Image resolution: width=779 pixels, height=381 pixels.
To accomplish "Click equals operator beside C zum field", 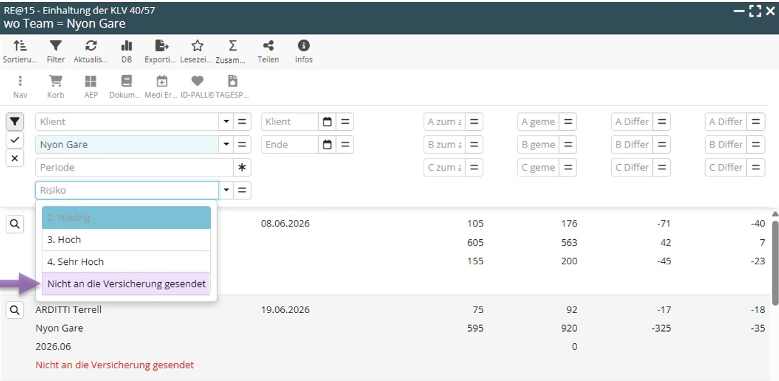I will (x=474, y=167).
